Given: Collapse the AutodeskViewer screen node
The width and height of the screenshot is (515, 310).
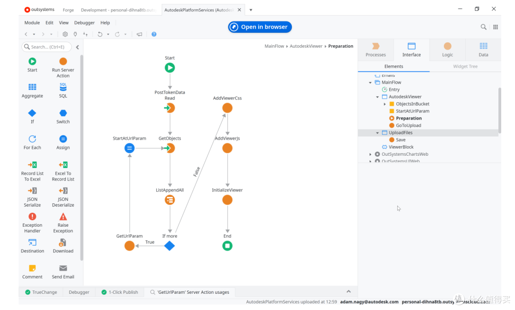Looking at the screenshot, I should coord(378,97).
